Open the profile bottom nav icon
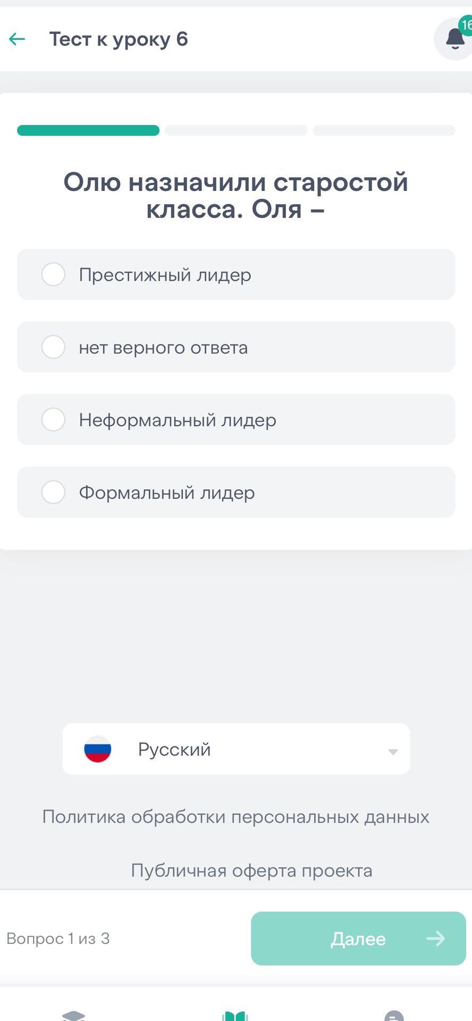472x1021 pixels. click(394, 1015)
